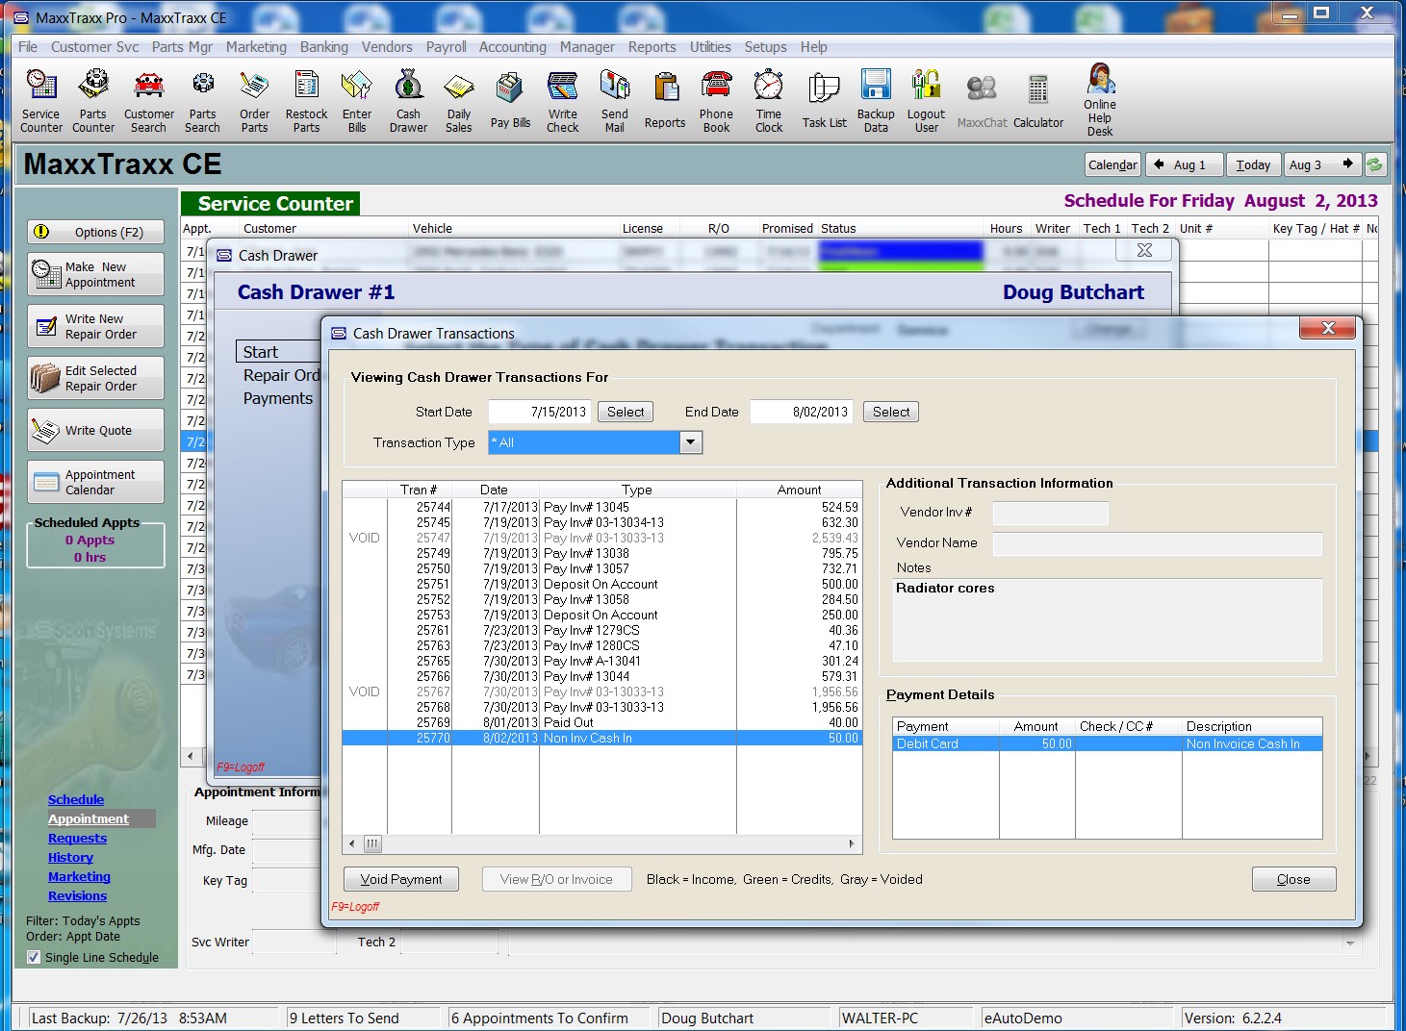Open the Cash Drawer toolbar icon
1406x1031 pixels.
[x=408, y=101]
